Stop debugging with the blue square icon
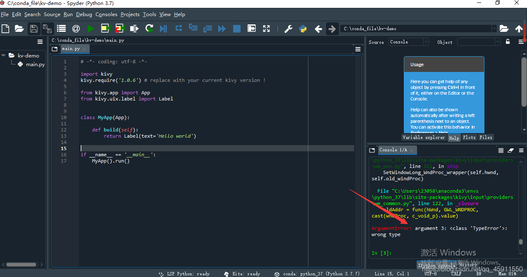 coord(236,29)
